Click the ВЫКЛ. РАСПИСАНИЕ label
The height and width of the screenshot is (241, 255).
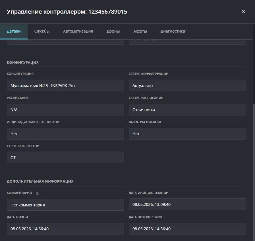tap(145, 122)
